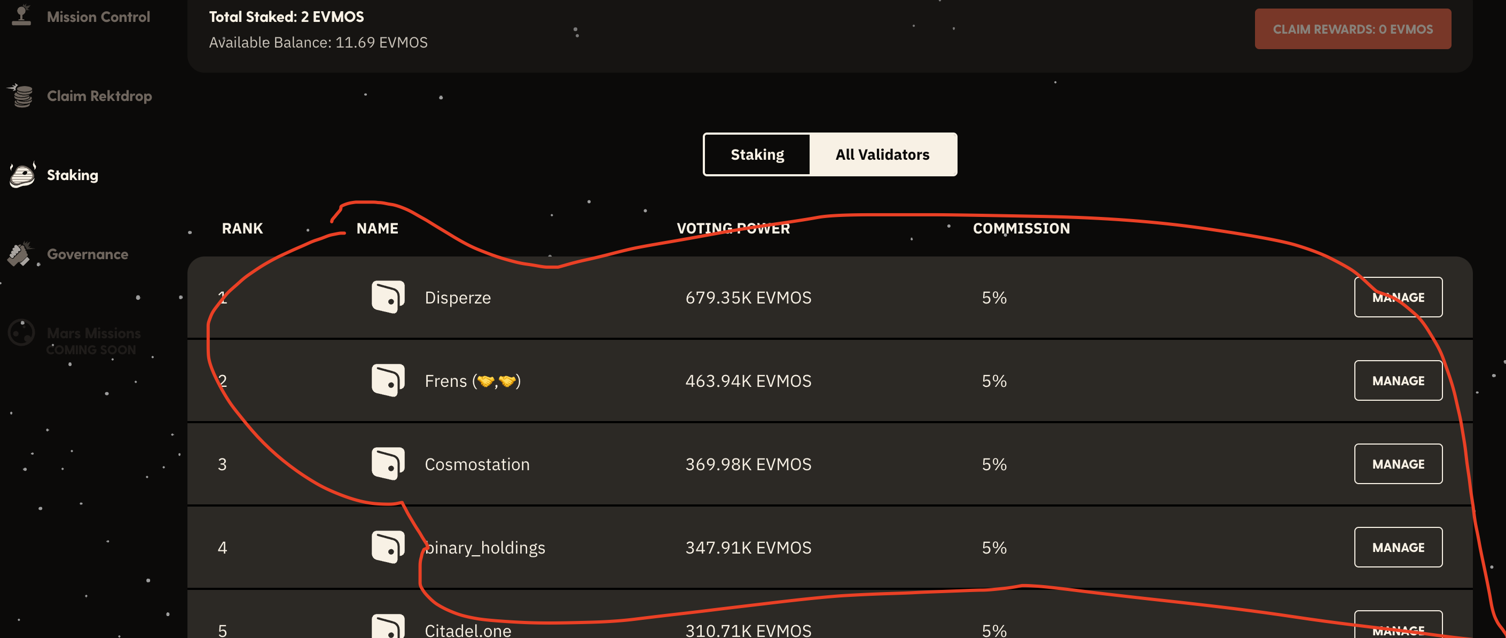Click Cosmostation validator logo icon
The image size is (1506, 638).
[x=388, y=464]
